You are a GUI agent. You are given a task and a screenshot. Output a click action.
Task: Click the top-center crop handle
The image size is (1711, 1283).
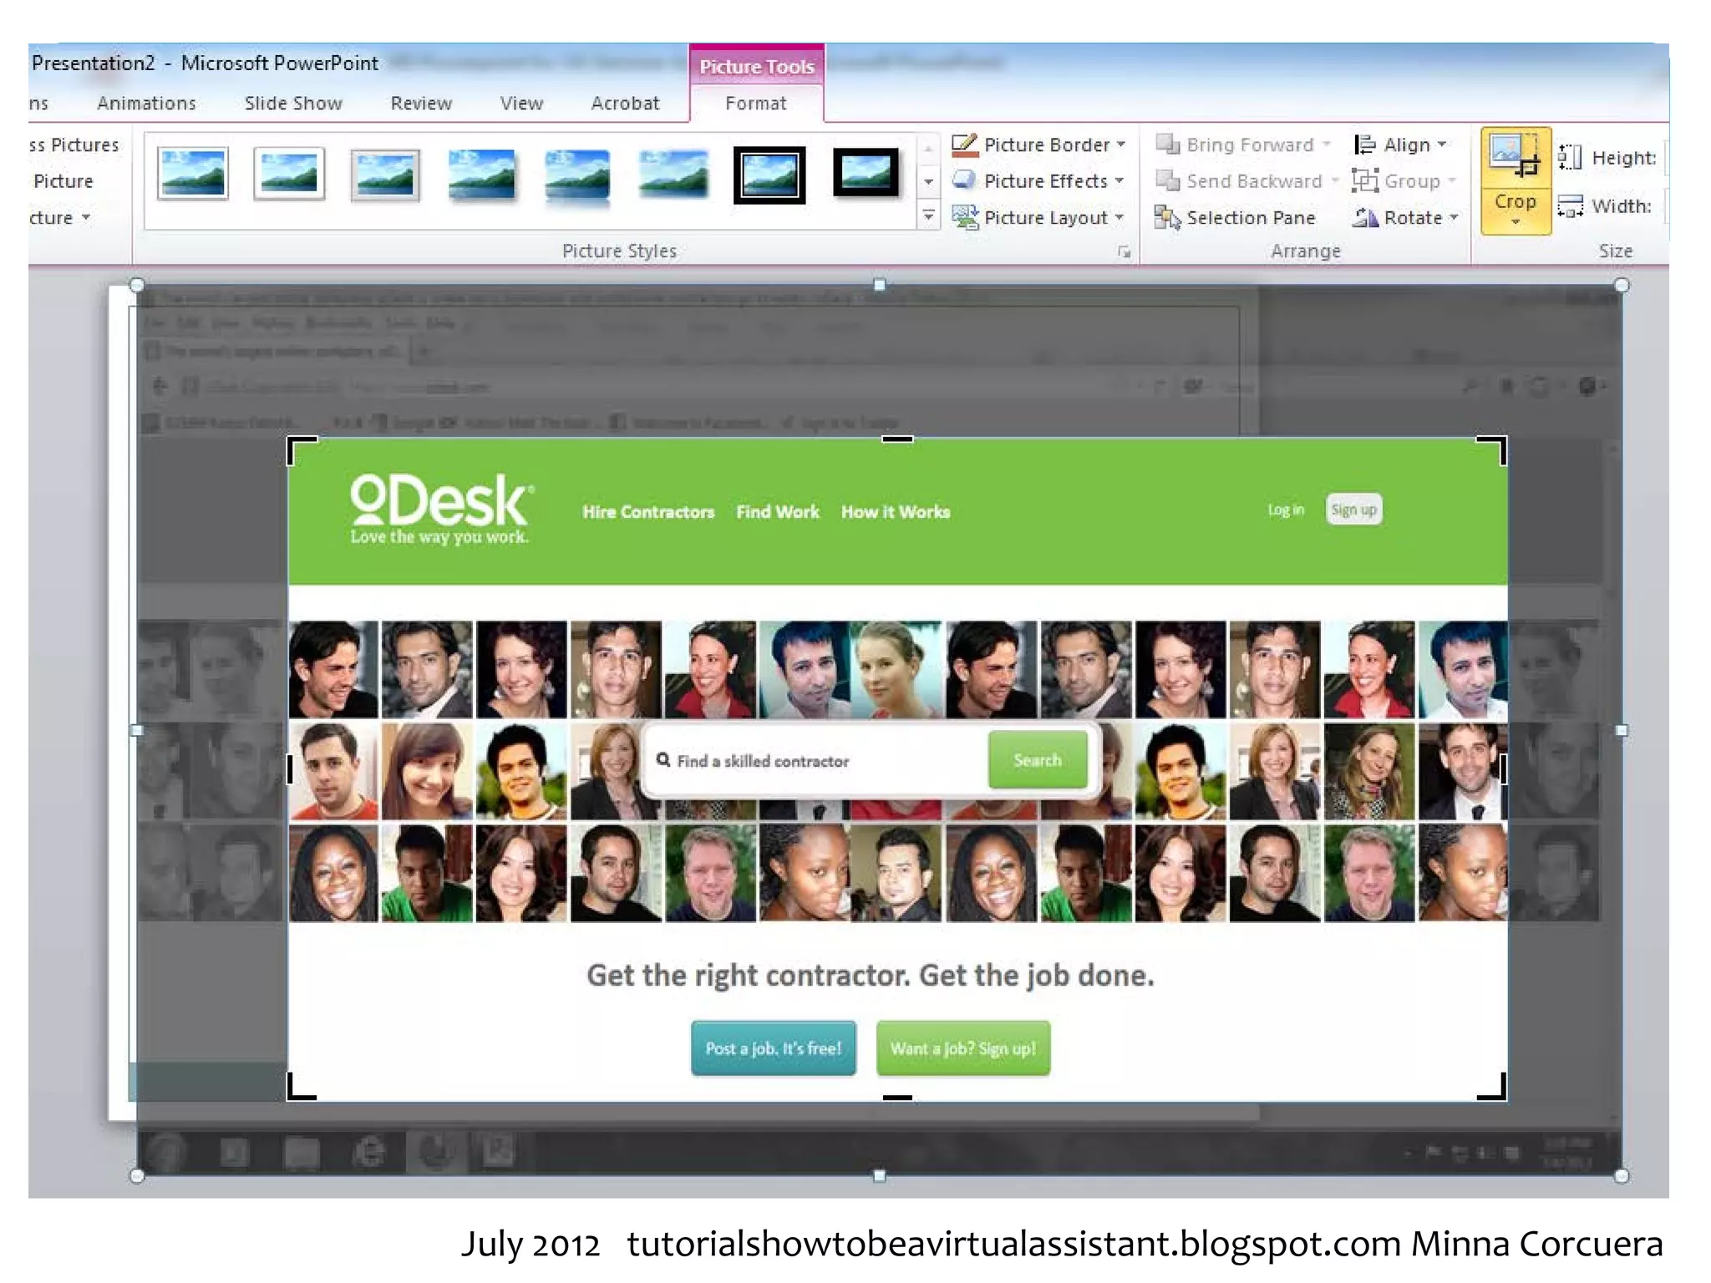897,439
